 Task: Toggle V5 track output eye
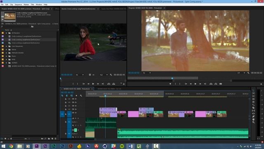click(x=75, y=99)
